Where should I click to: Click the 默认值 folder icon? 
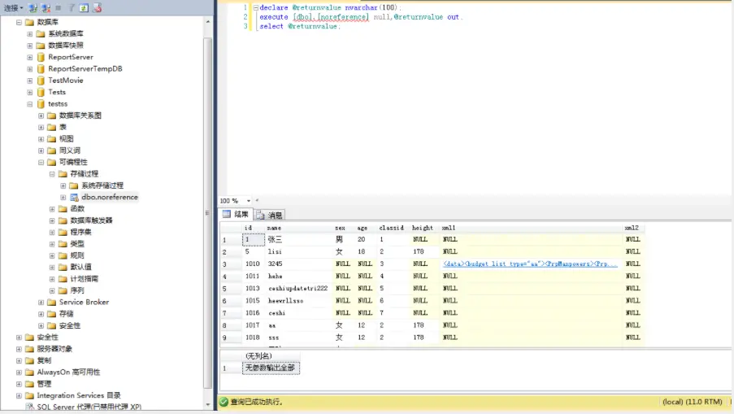coord(63,267)
